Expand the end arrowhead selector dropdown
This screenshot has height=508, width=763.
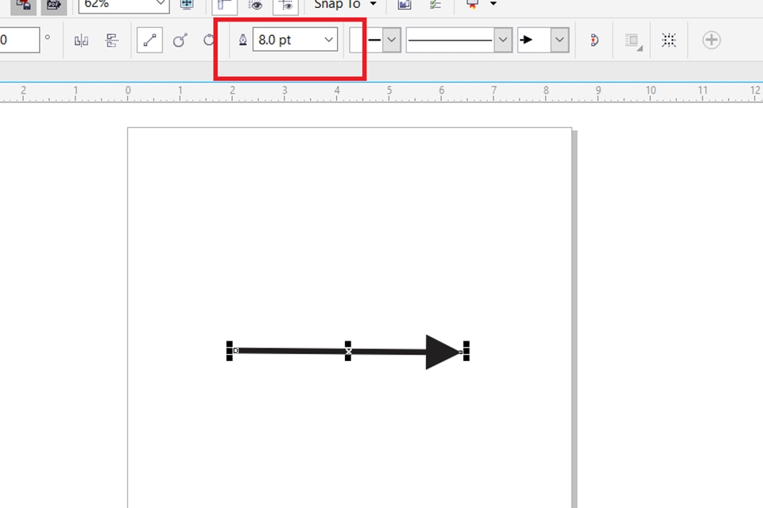(559, 40)
